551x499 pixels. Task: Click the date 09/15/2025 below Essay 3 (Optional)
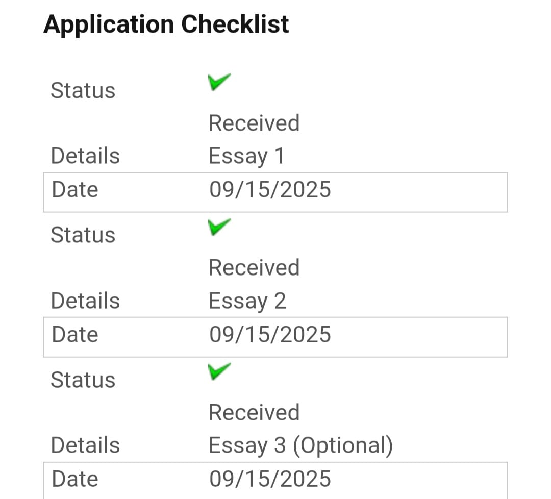[x=270, y=479]
